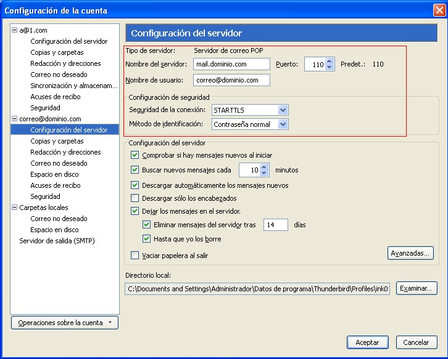Open Operaciones sobre la cuenta menu
The width and height of the screenshot is (448, 359).
coord(65,323)
